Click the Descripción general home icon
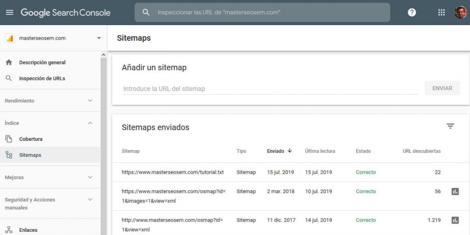This screenshot has width=470, height=235. coord(9,63)
